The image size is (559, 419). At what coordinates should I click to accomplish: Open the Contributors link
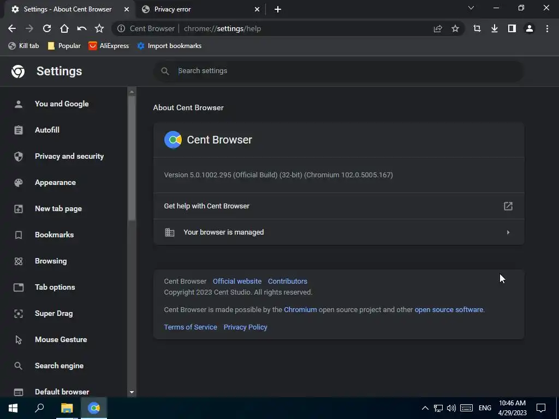(x=287, y=281)
